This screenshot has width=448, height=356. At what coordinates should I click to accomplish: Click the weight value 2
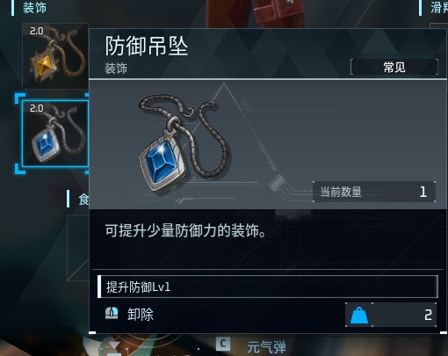point(428,316)
